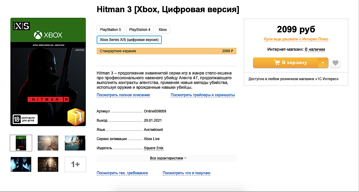Select Xbox platform option
Image resolution: width=359 pixels, height=192 pixels.
tap(163, 30)
